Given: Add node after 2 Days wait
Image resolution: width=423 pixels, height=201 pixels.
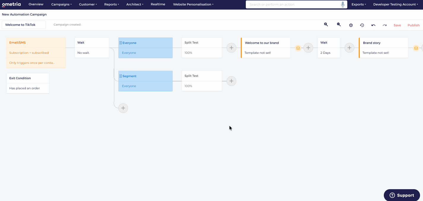Looking at the screenshot, I should coord(349,48).
